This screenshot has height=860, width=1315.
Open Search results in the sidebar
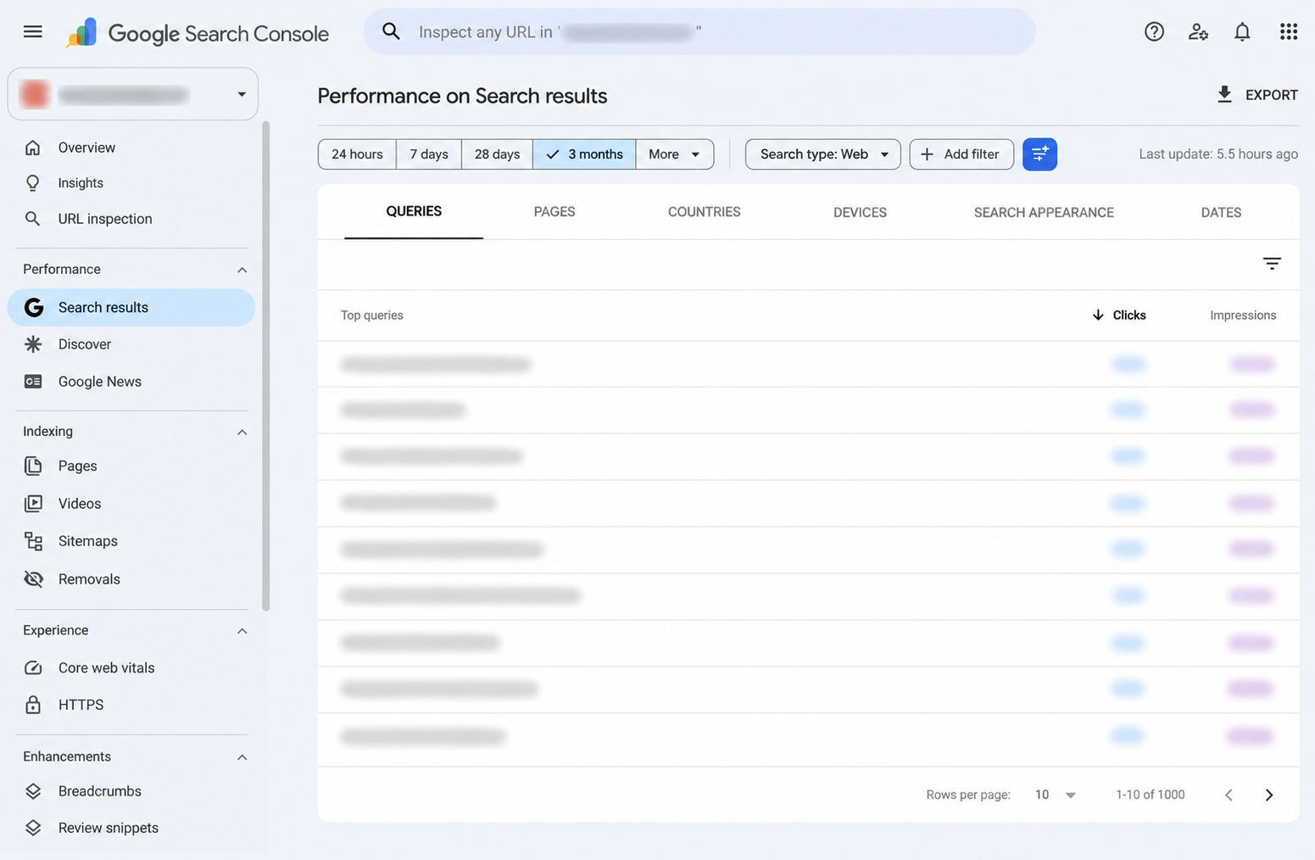tap(131, 307)
